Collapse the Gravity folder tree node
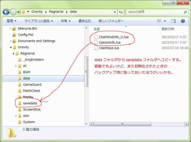The height and width of the screenshot is (142, 191). point(11,47)
